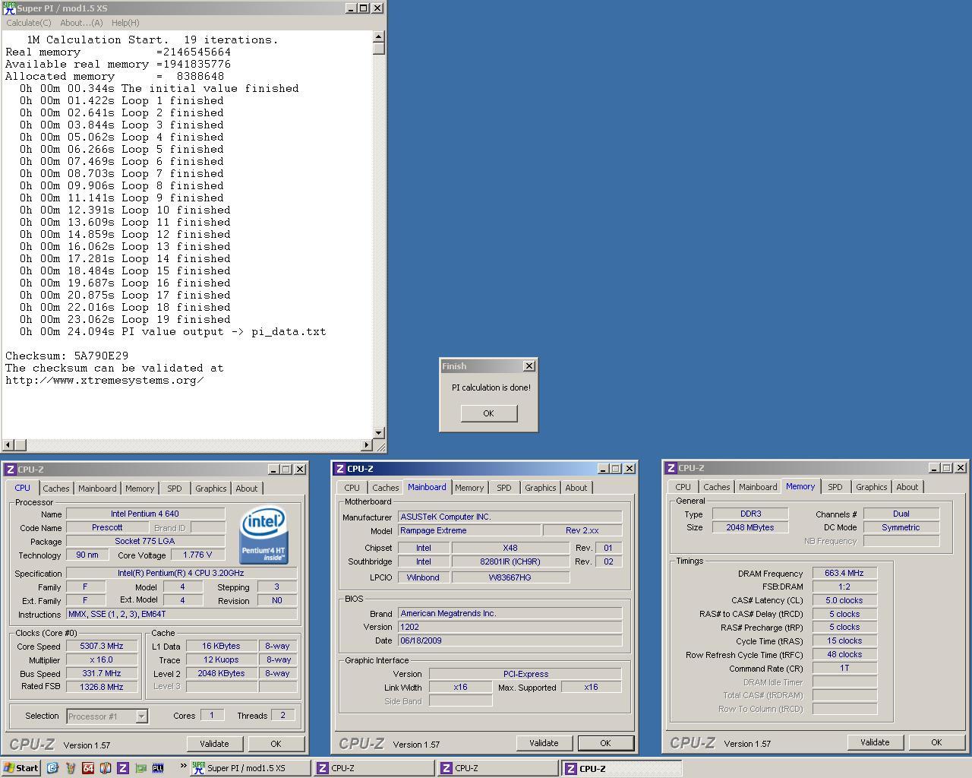Click the Core Voltage 1.776 V value
972x778 pixels.
tap(197, 555)
